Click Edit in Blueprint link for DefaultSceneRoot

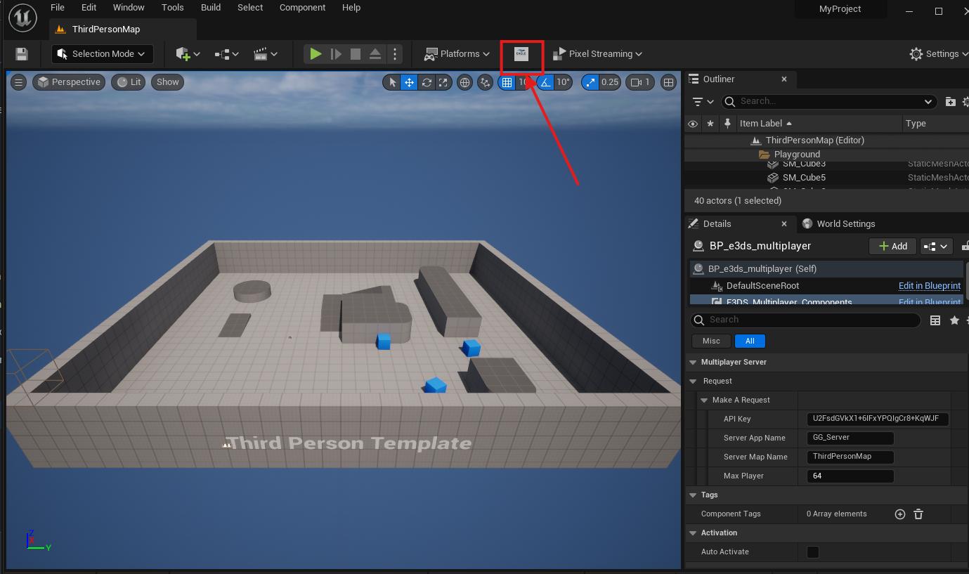(x=929, y=286)
